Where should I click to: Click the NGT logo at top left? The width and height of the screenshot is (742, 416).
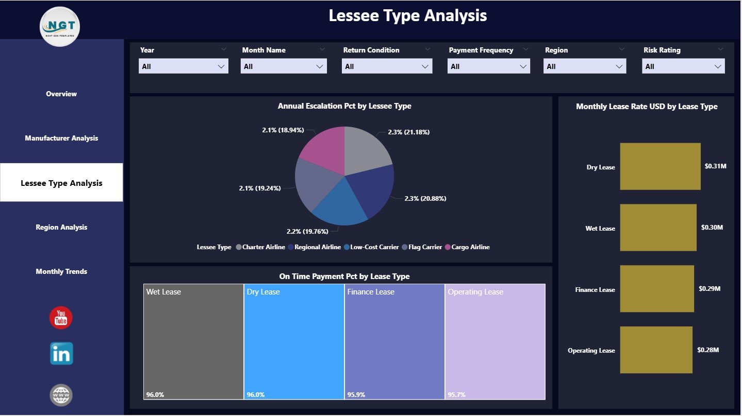59,26
